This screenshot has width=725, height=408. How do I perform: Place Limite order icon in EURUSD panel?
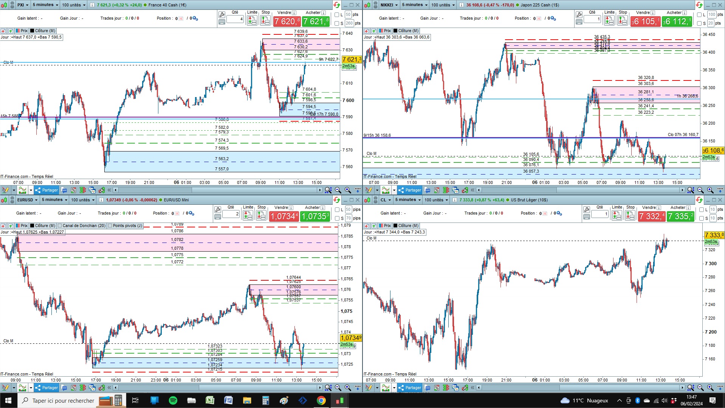pos(248,215)
